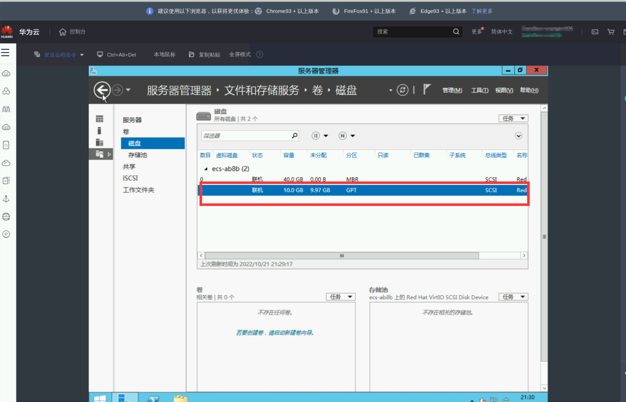
Task: Click the Server Manager forward arrow
Action: [x=118, y=90]
